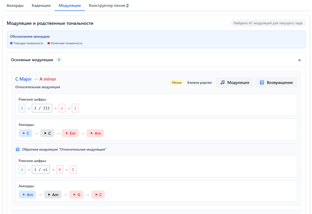Play the red C chord in reverse modulation

tap(98, 195)
